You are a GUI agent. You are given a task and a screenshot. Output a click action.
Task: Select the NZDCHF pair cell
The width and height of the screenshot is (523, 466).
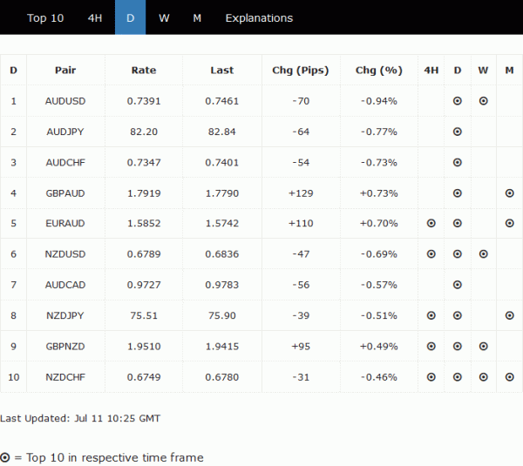pos(65,377)
